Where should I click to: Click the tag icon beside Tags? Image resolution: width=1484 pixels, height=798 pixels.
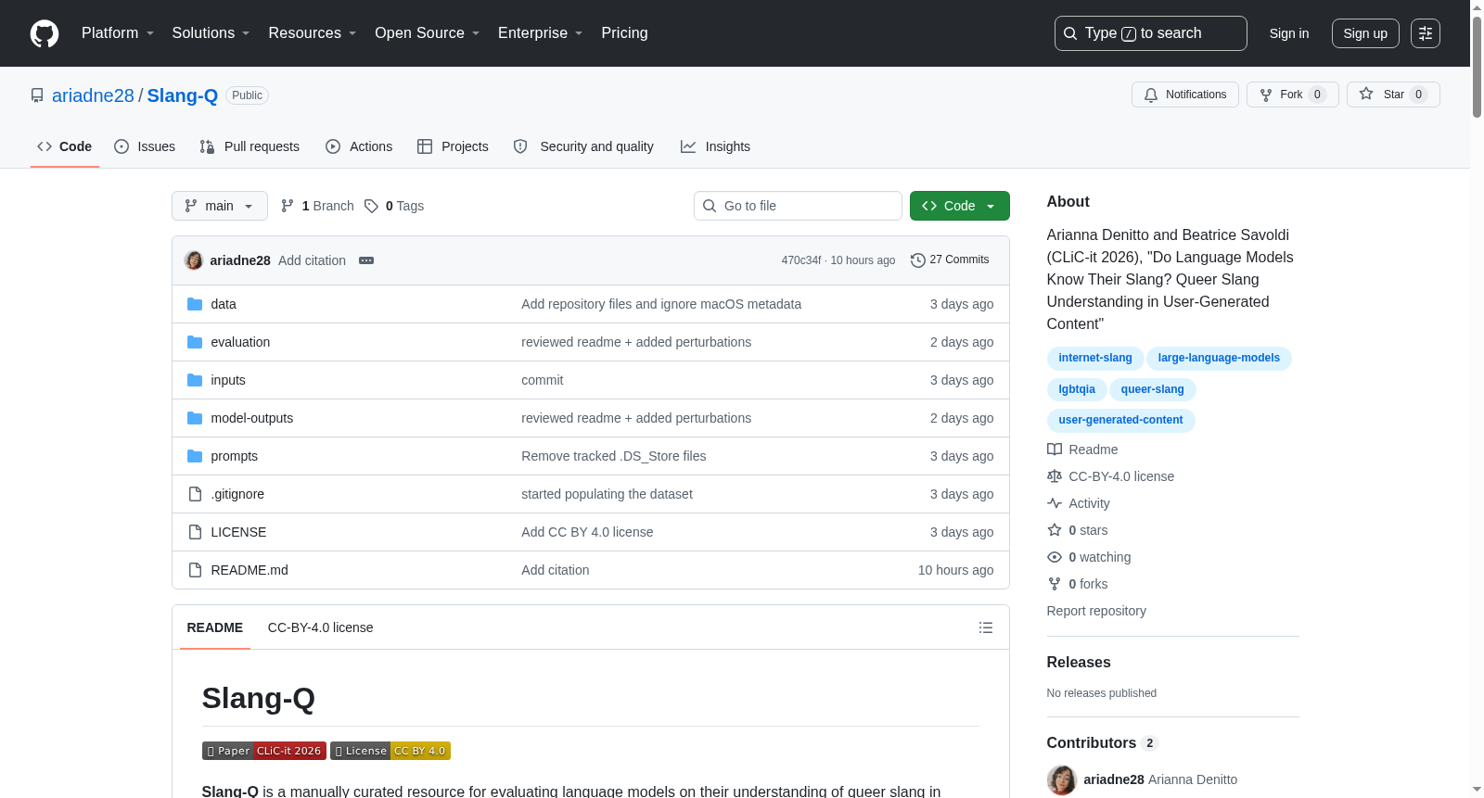pos(371,206)
